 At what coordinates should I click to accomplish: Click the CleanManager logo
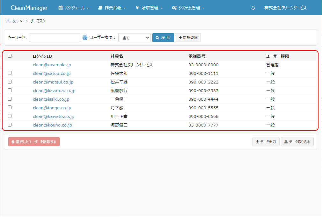click(x=29, y=8)
